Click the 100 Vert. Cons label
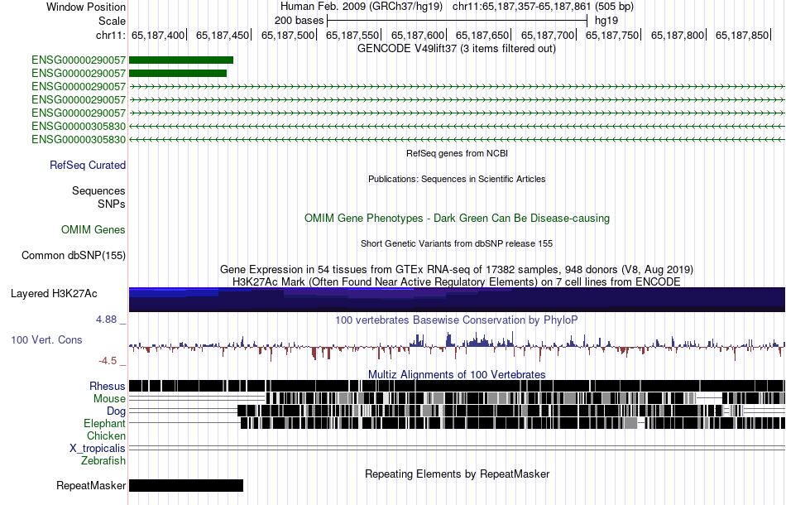Screen dimensions: 786x505 46,340
